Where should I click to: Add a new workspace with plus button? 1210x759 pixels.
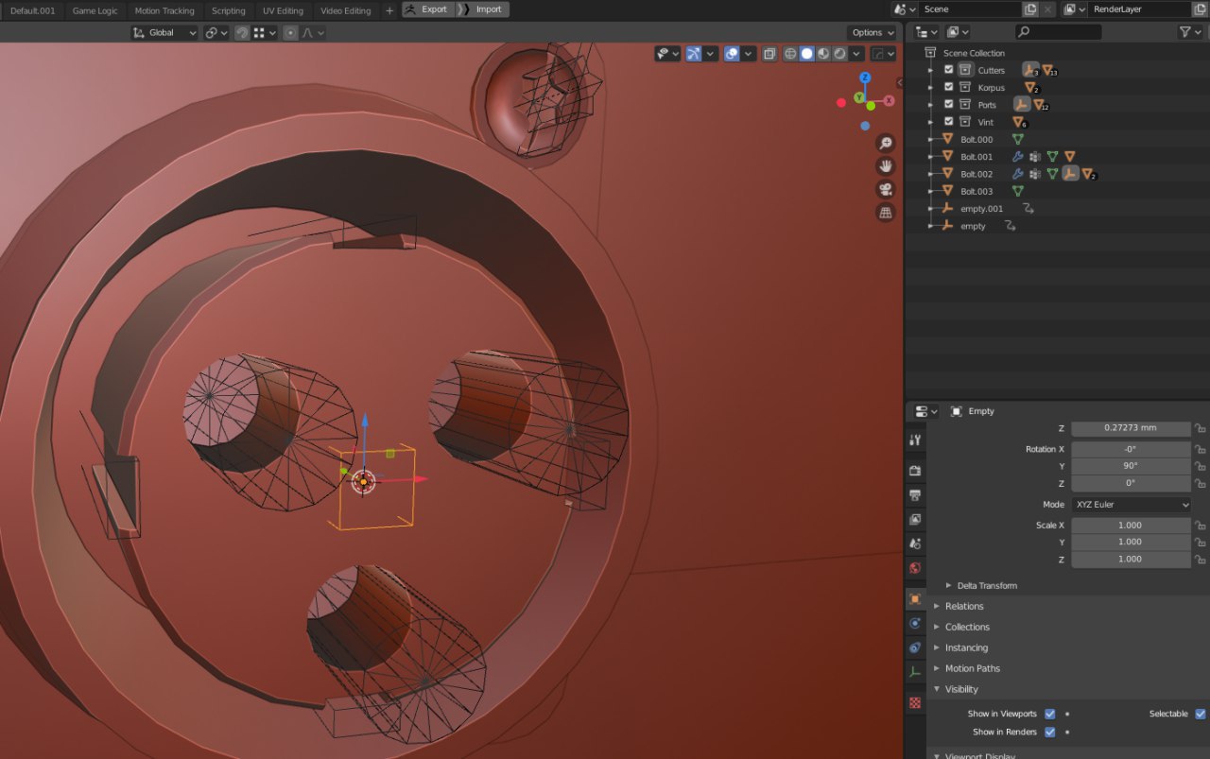click(389, 10)
